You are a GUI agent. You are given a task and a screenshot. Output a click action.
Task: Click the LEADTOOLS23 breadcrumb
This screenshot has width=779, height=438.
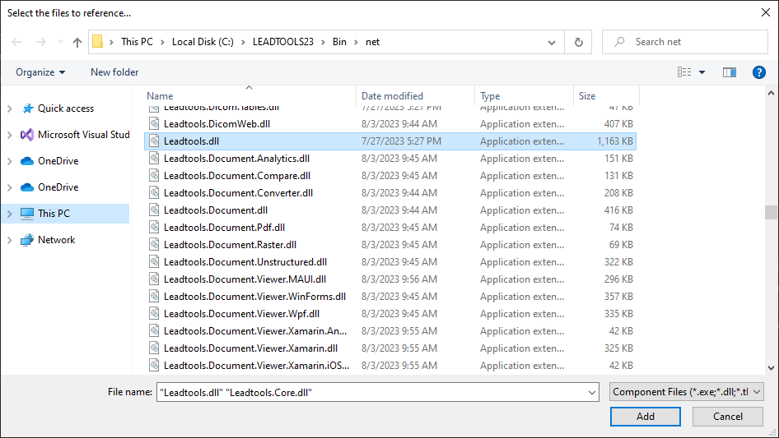(283, 42)
